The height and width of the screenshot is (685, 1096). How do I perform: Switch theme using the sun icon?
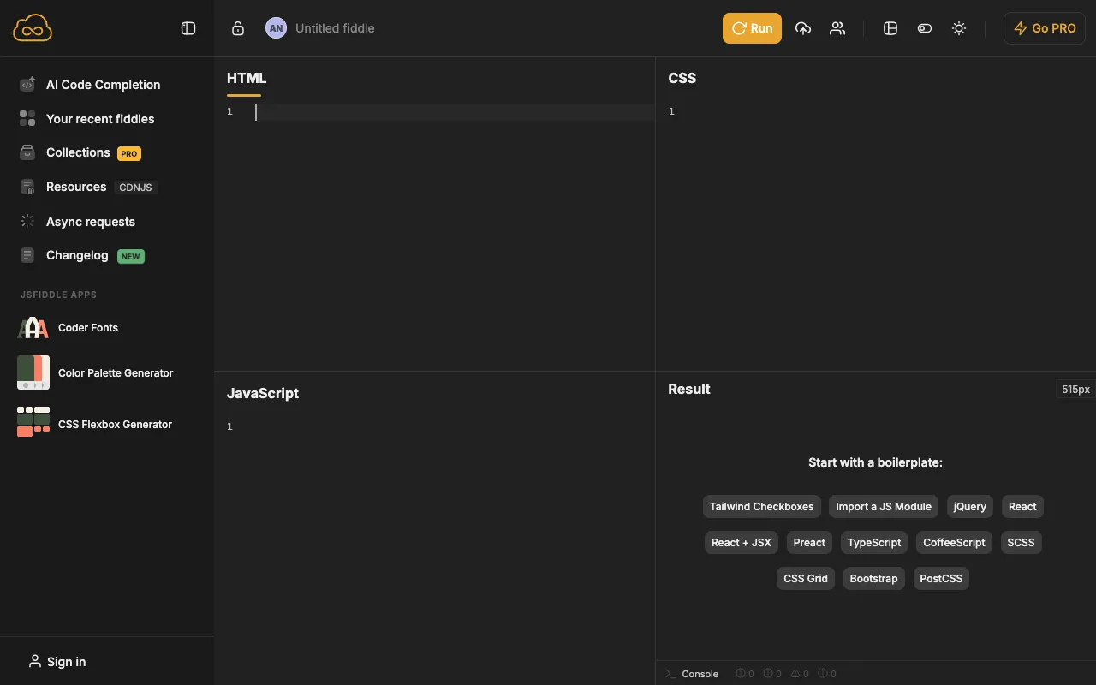[959, 28]
